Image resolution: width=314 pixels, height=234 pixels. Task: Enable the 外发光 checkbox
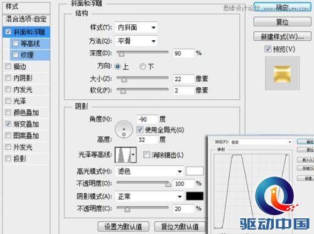[8, 147]
